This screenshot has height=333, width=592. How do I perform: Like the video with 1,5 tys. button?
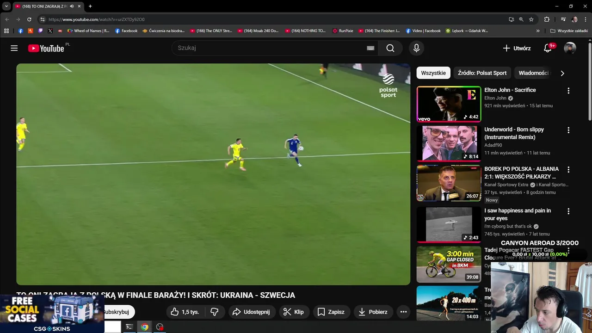(x=185, y=312)
